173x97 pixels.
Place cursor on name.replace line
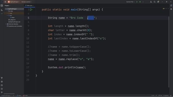(x=71, y=59)
